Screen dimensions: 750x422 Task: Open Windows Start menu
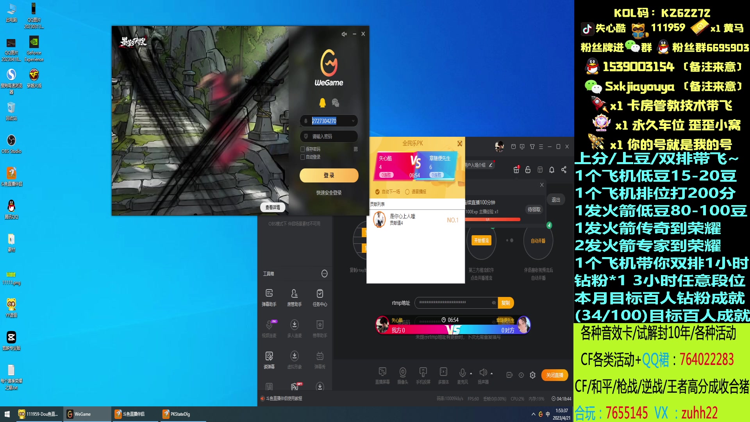(7, 414)
